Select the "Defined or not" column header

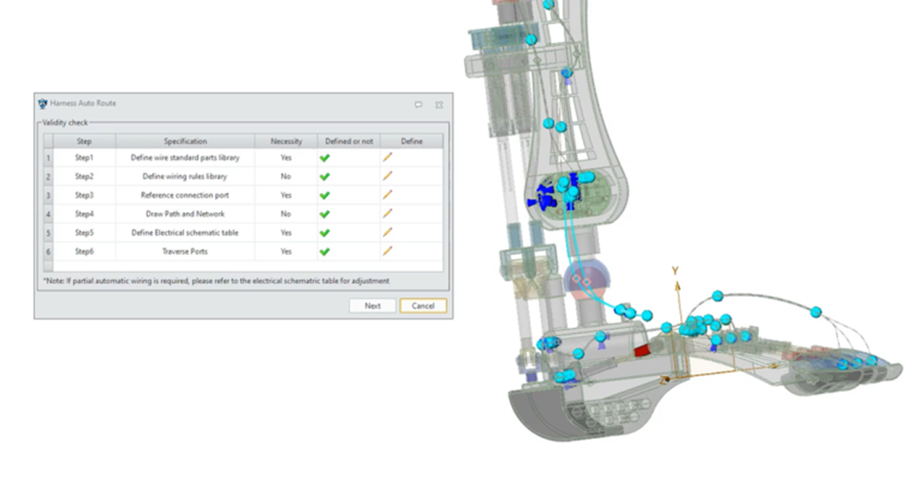[348, 141]
